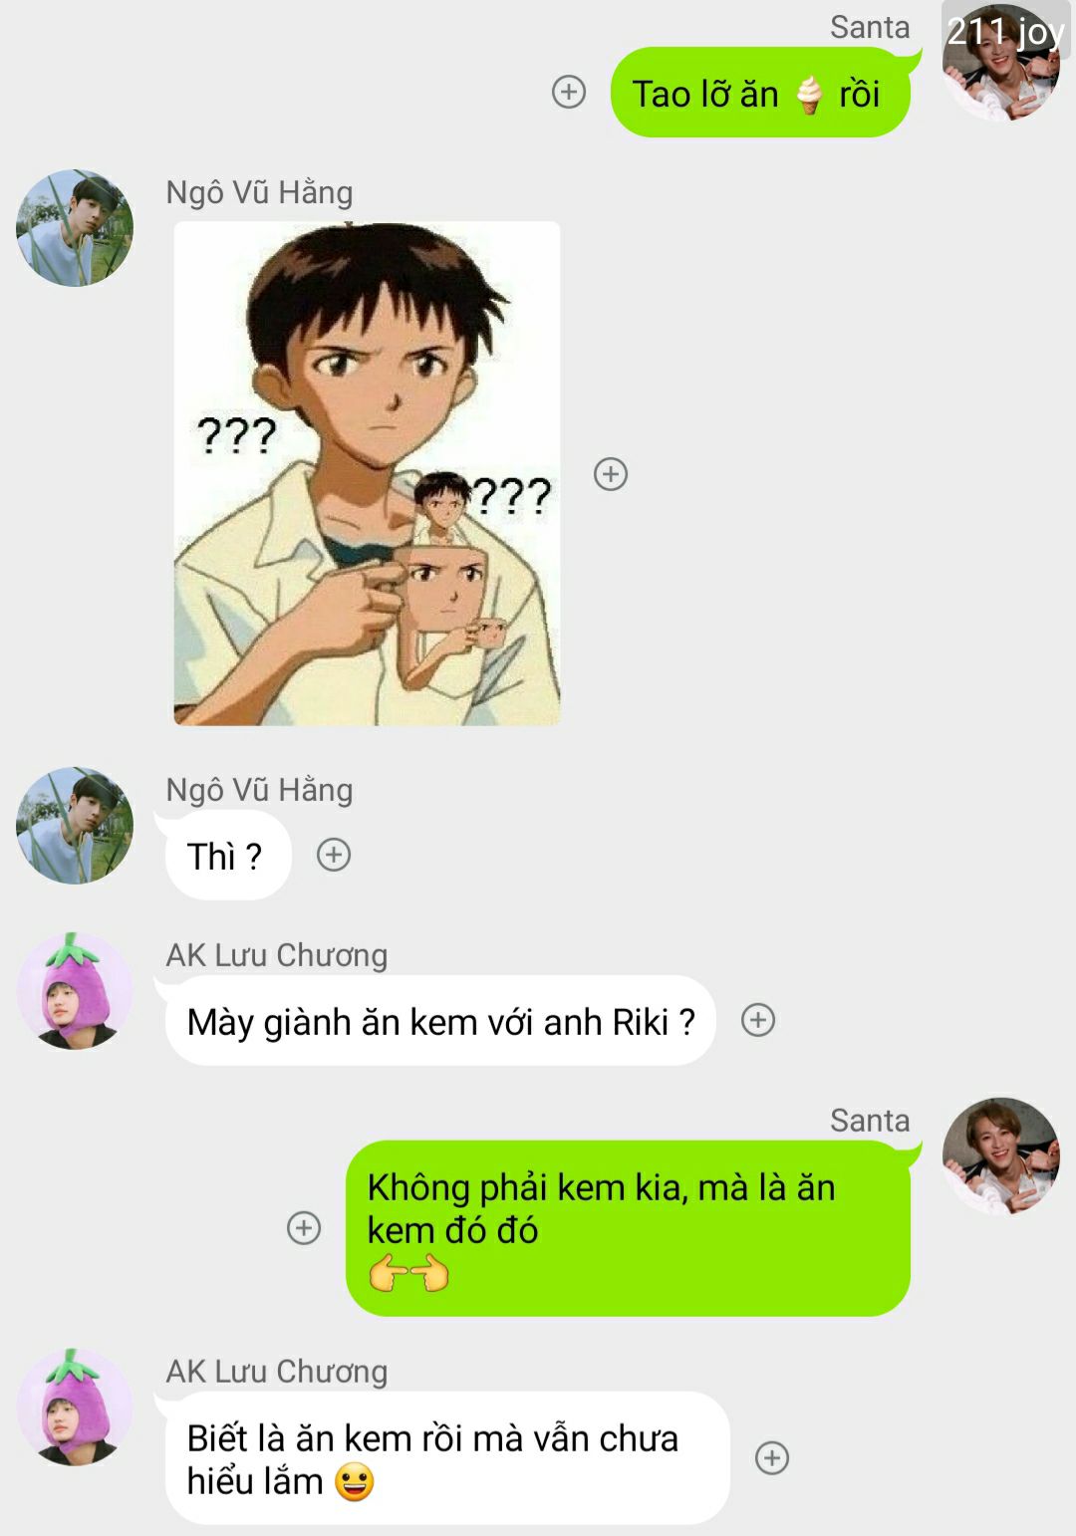Tap sender name 'AK Lưu Chương' above Riki message
This screenshot has height=1536, width=1076.
pos(277,955)
